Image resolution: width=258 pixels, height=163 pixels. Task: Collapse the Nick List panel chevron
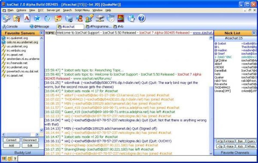click(x=254, y=33)
